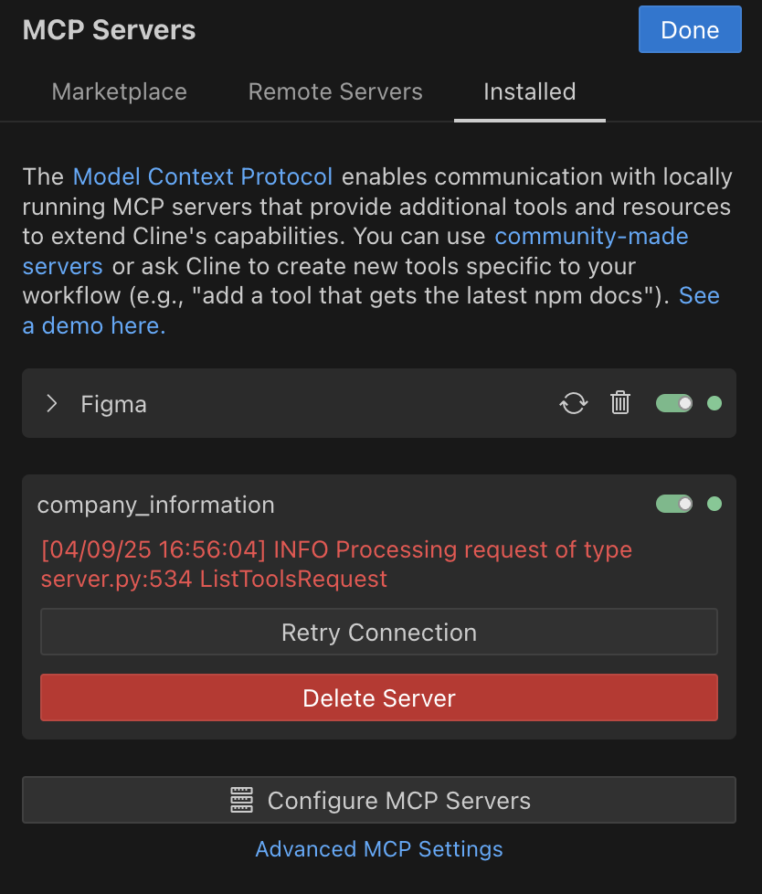Select the Installed tab
This screenshot has height=894, width=762.
[x=529, y=91]
